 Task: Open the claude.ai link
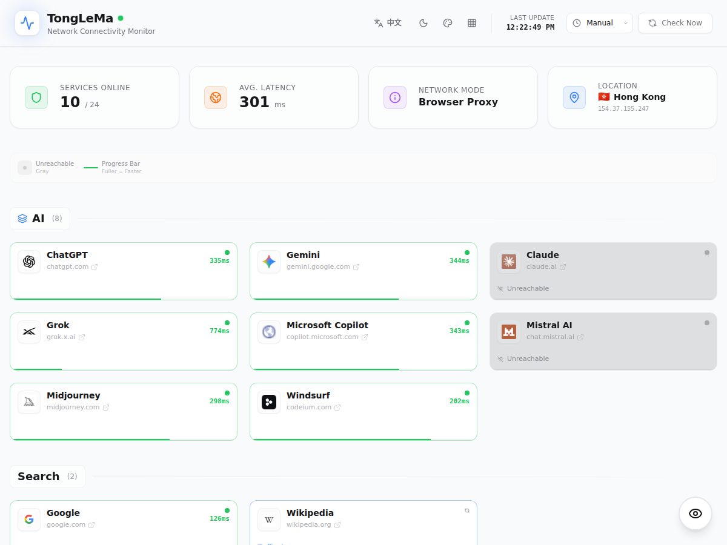pos(546,267)
